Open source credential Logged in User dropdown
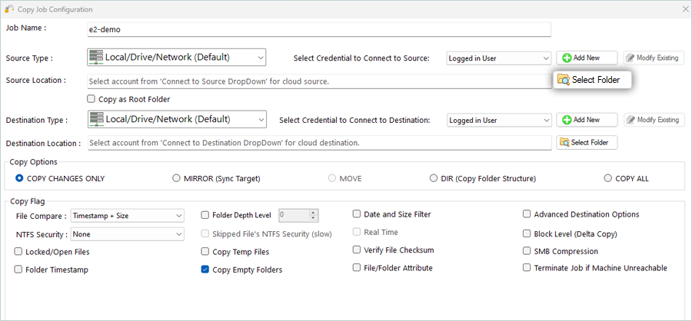 click(499, 58)
